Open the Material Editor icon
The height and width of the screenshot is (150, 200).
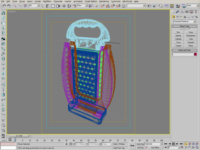(x=178, y=6)
